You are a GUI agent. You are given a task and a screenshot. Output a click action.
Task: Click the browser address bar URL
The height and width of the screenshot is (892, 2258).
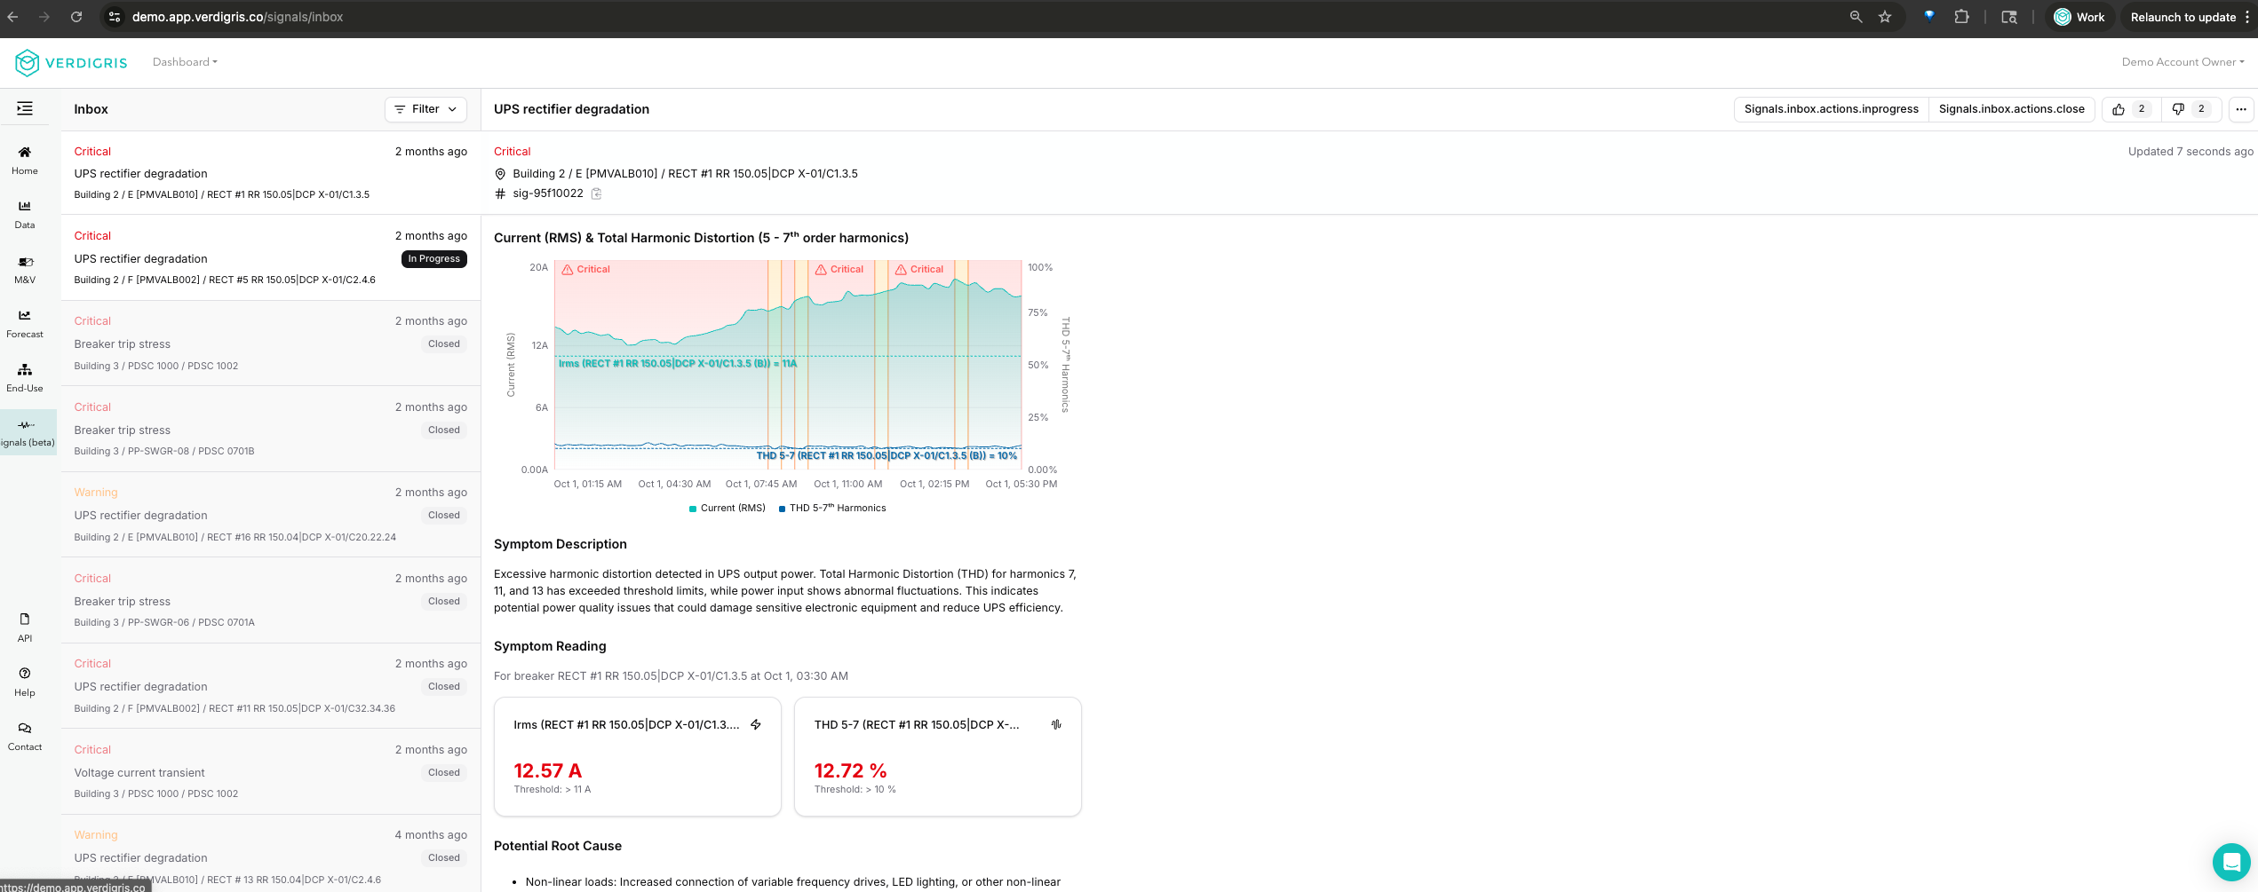pos(237,17)
